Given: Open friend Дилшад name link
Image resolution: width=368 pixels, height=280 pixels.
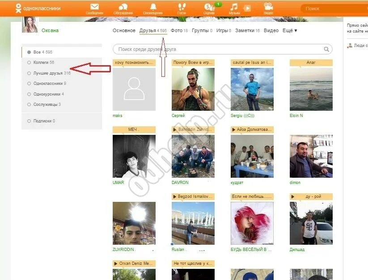Looking at the screenshot, I should tap(297, 250).
